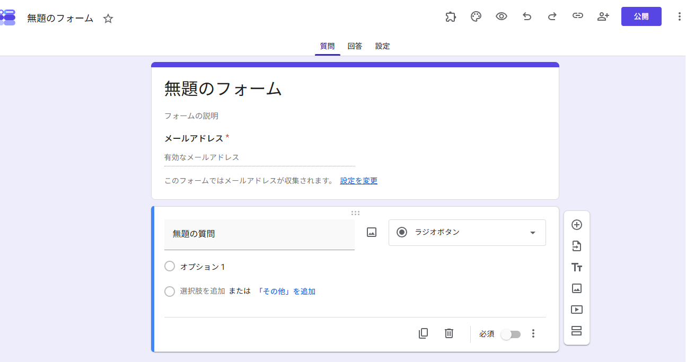This screenshot has width=686, height=362.
Task: Add title and description block
Action: tap(577, 267)
